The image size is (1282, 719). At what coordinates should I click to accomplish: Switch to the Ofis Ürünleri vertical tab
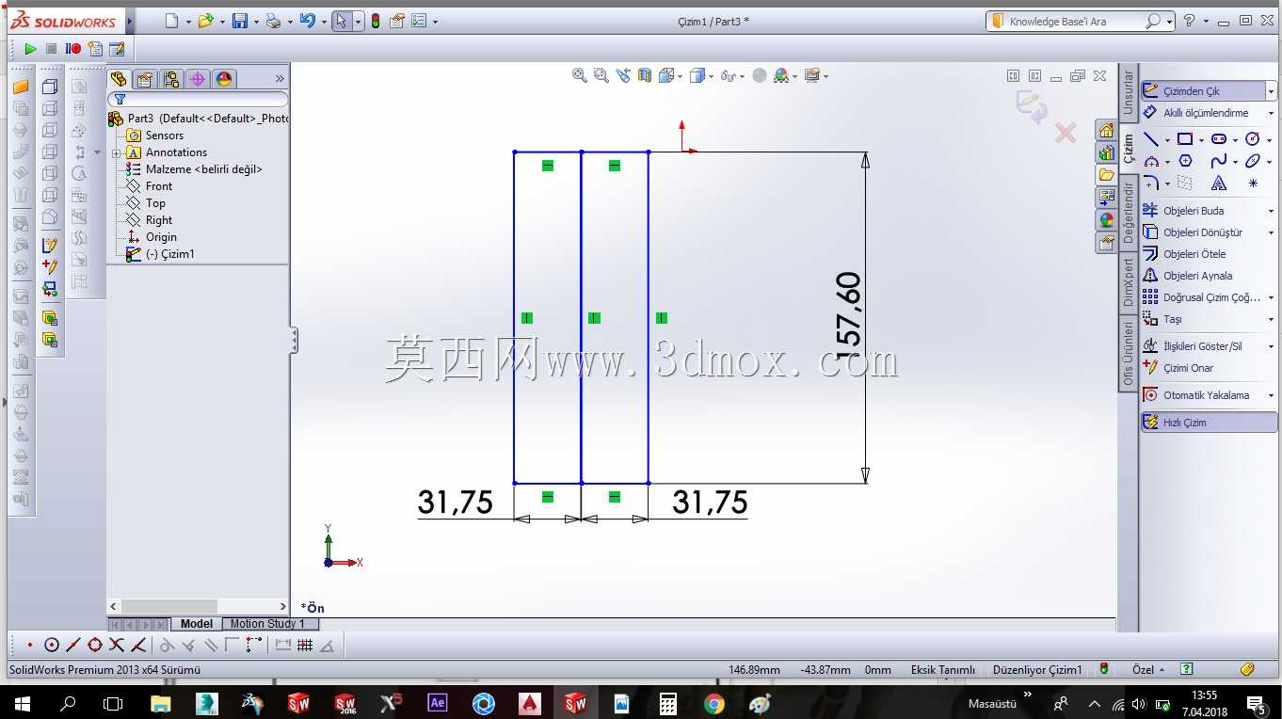click(1128, 353)
